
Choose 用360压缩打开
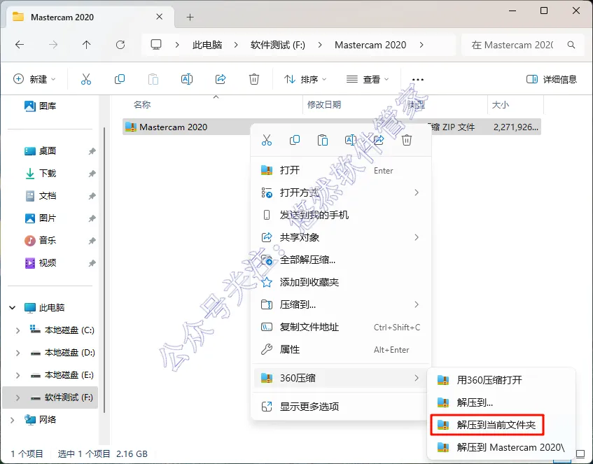point(501,380)
